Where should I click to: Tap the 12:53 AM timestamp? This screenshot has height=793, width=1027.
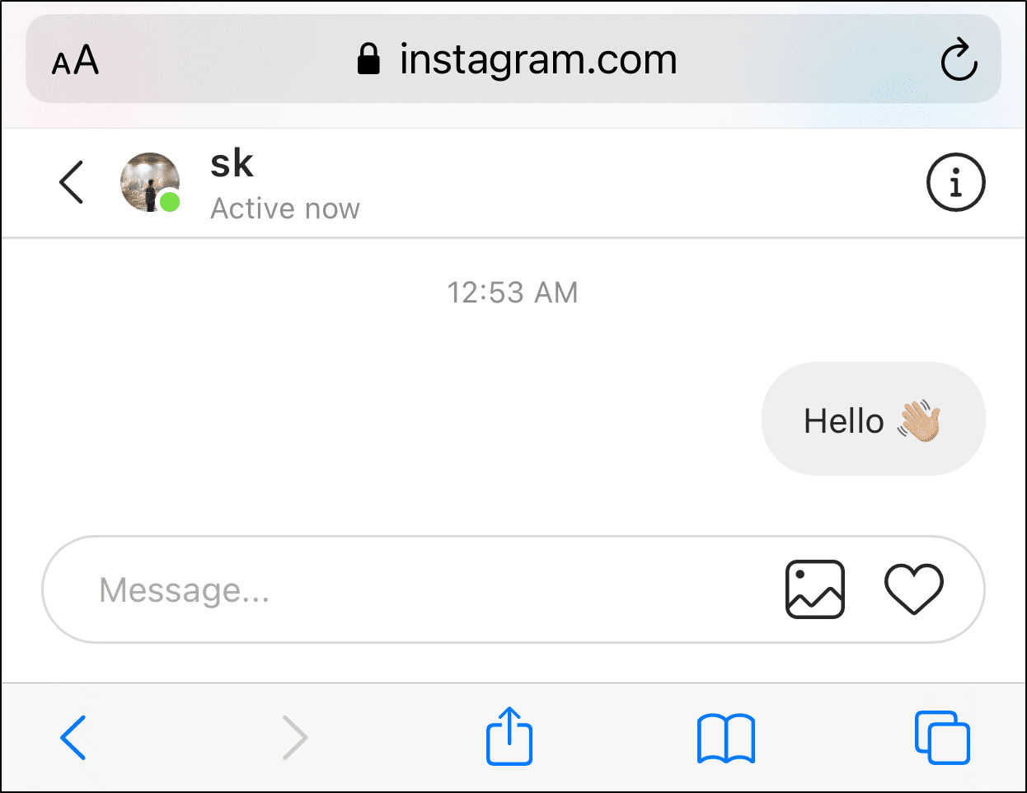[513, 293]
